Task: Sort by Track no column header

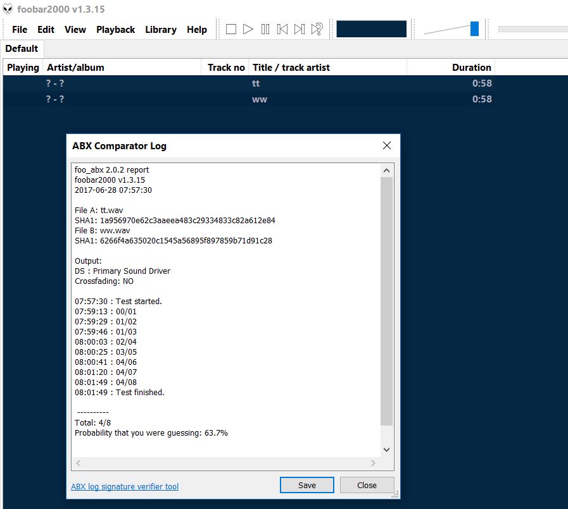Action: pyautogui.click(x=225, y=68)
